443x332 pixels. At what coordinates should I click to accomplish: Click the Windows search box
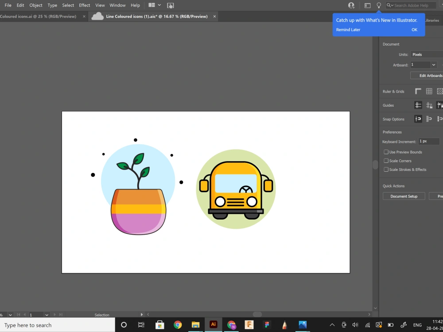coord(57,325)
